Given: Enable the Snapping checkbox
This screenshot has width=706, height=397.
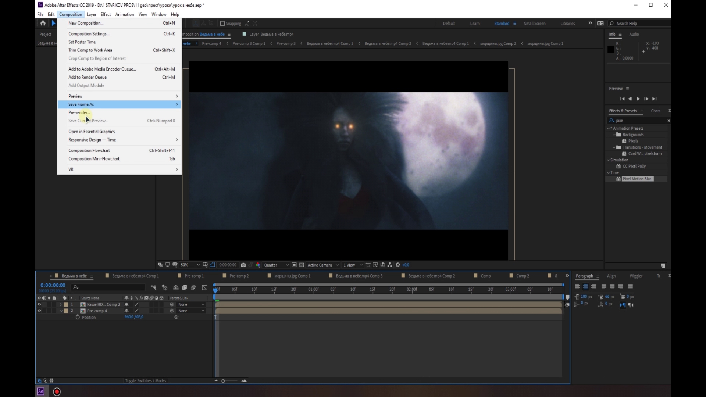Looking at the screenshot, I should pos(222,24).
